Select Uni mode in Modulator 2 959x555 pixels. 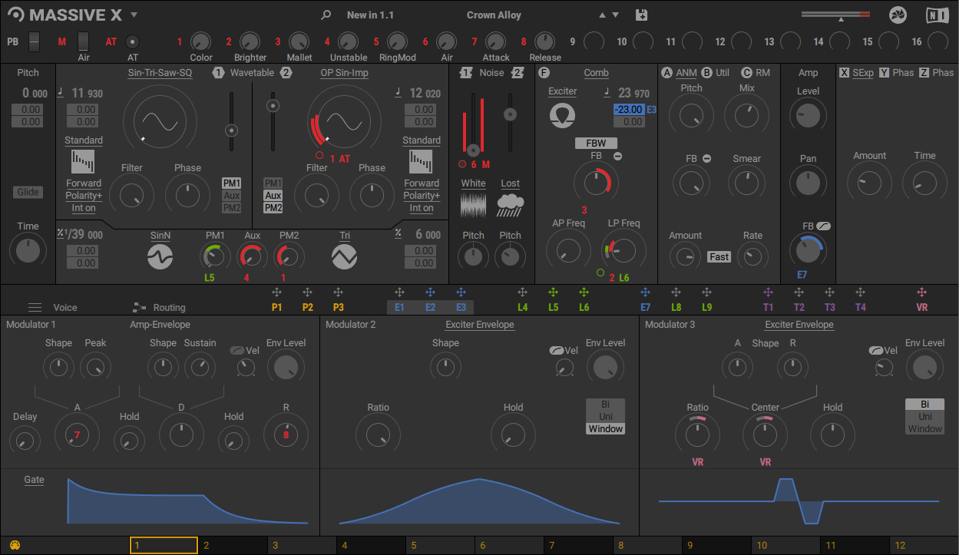606,417
